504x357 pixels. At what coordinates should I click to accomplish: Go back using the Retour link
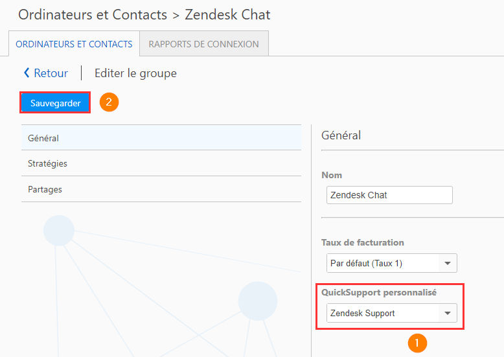click(51, 73)
